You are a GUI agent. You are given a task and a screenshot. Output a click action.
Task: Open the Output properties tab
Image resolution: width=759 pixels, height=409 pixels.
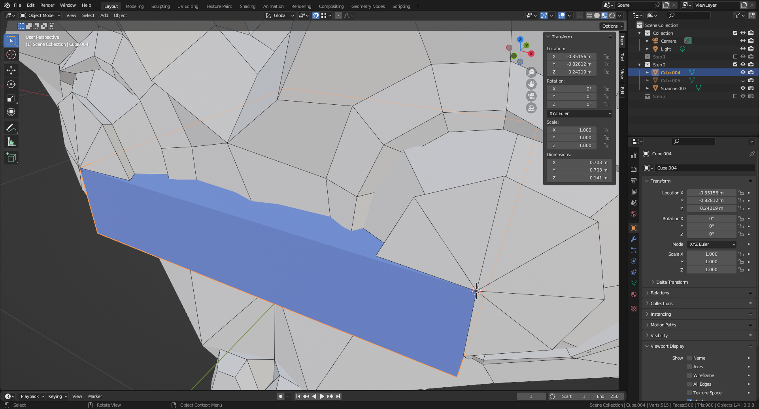pyautogui.click(x=634, y=180)
